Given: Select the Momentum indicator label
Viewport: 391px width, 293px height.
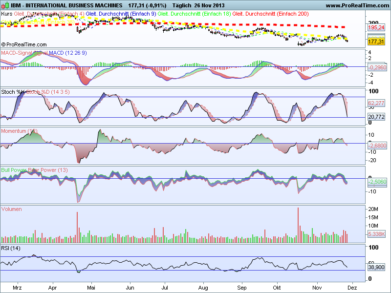Looking at the screenshot, I should (x=19, y=131).
